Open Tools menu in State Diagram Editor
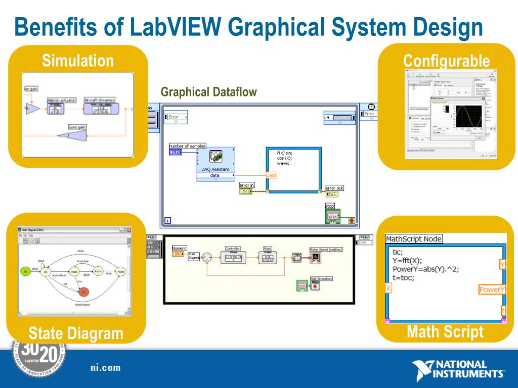518x388 pixels. 31,235
